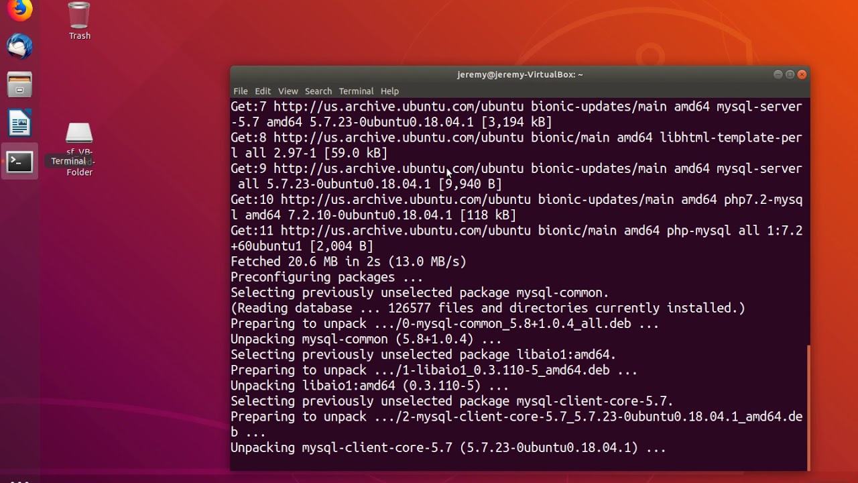Open the sf_VB shared folder desktop icon

pos(79,149)
